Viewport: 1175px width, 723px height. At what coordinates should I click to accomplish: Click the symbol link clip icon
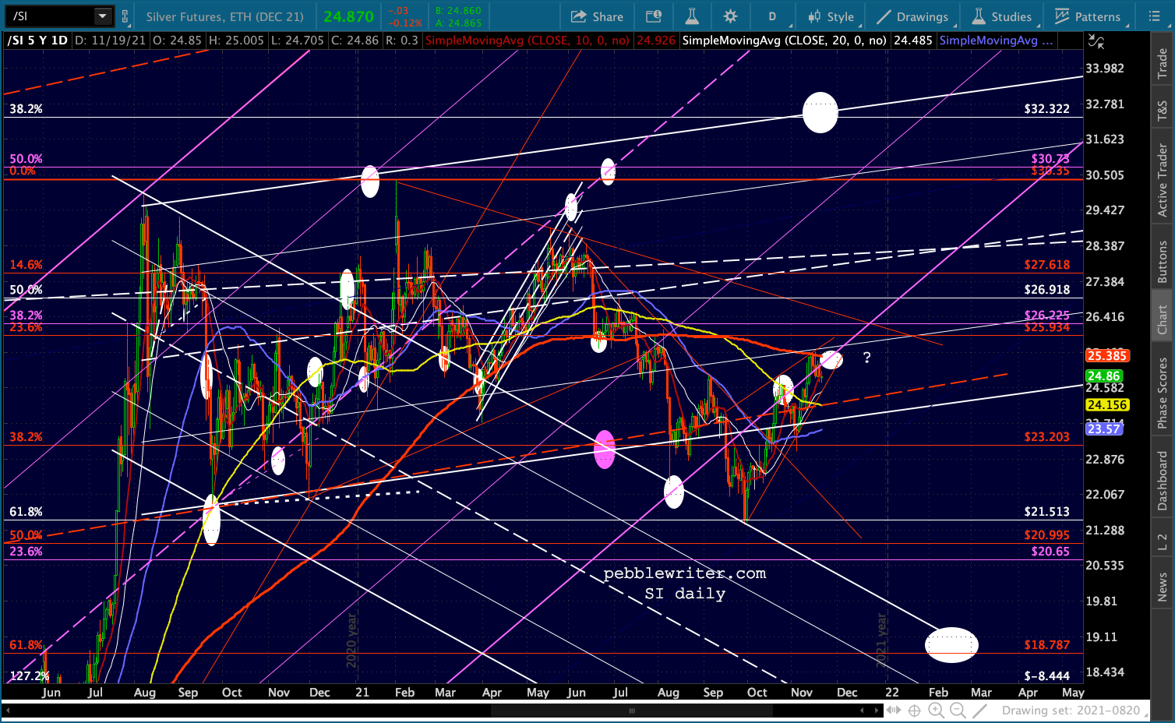pos(125,16)
